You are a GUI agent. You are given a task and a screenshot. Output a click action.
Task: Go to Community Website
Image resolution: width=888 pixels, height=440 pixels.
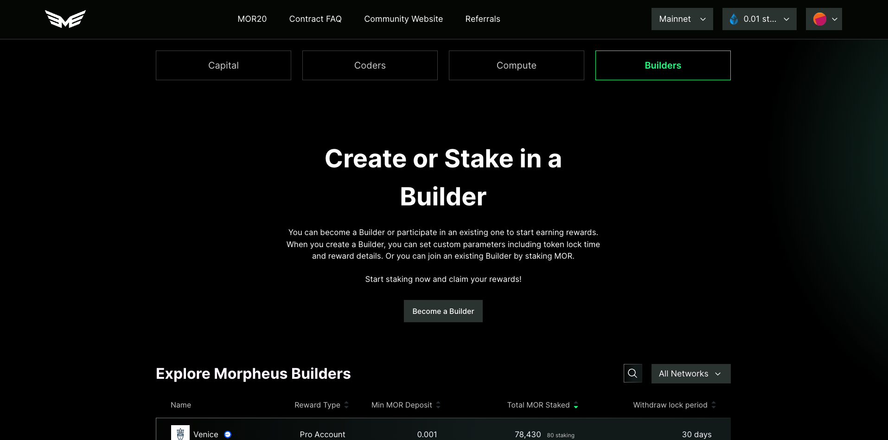coord(403,19)
